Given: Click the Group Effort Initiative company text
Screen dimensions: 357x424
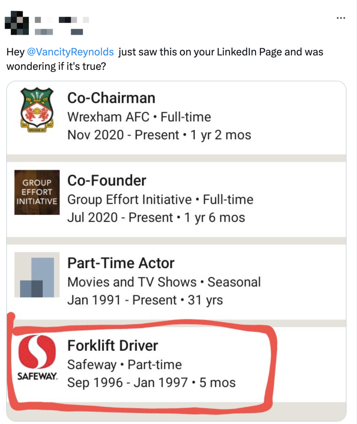Looking at the screenshot, I should pyautogui.click(x=130, y=200).
